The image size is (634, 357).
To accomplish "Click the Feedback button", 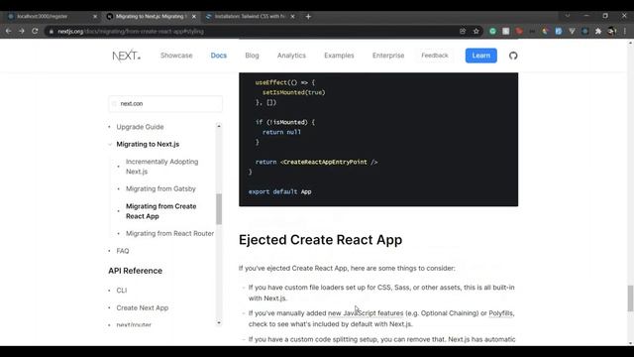I will pos(435,56).
